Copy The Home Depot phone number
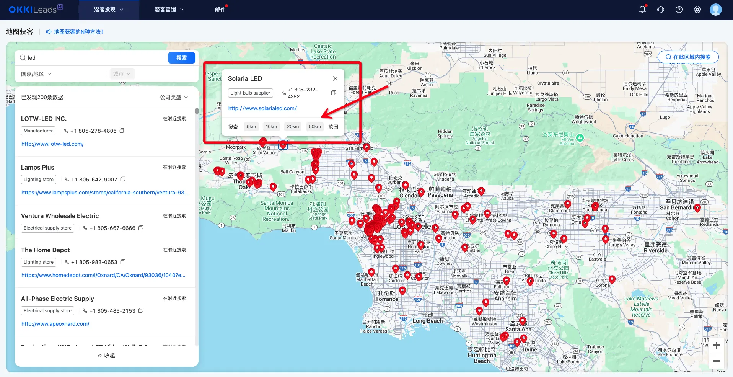Screen dimensions: 733x377 [123, 262]
